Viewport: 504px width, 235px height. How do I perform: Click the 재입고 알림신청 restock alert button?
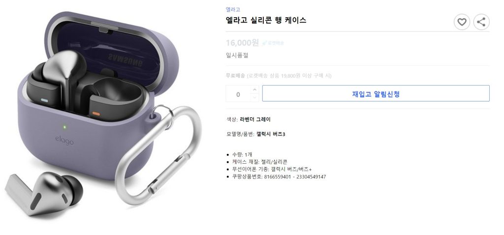click(376, 93)
